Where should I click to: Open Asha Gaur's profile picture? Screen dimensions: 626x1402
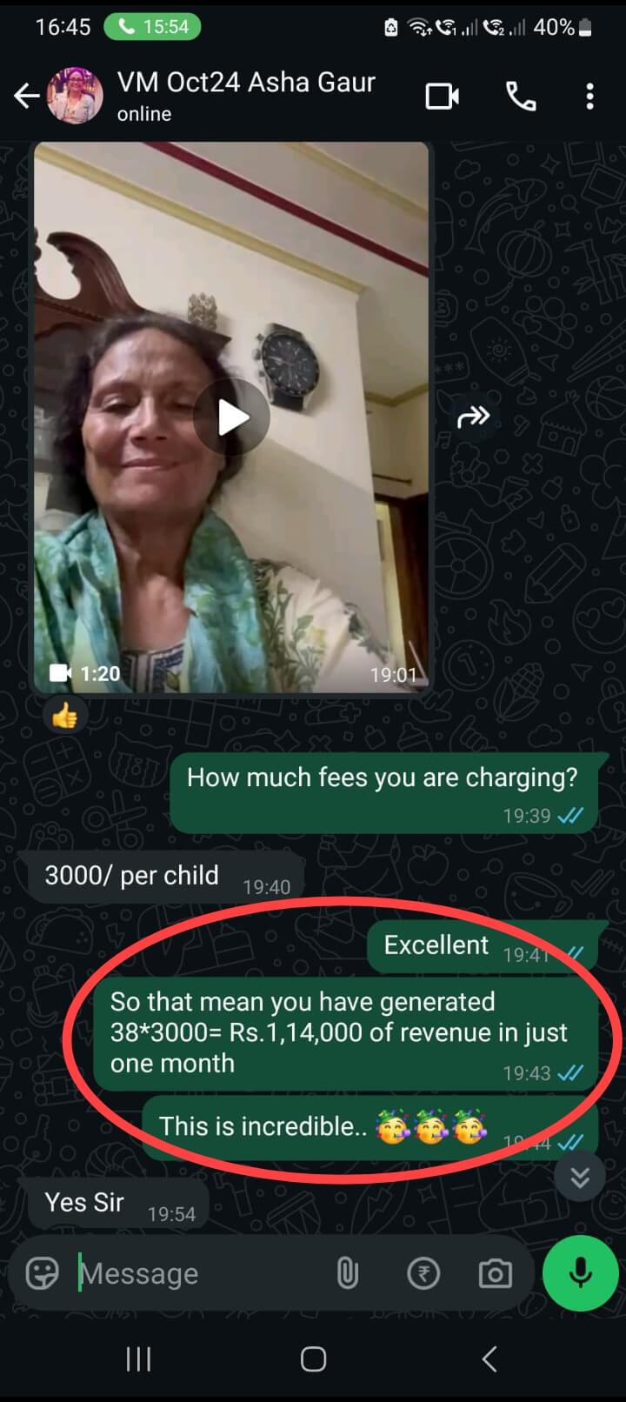pyautogui.click(x=75, y=96)
